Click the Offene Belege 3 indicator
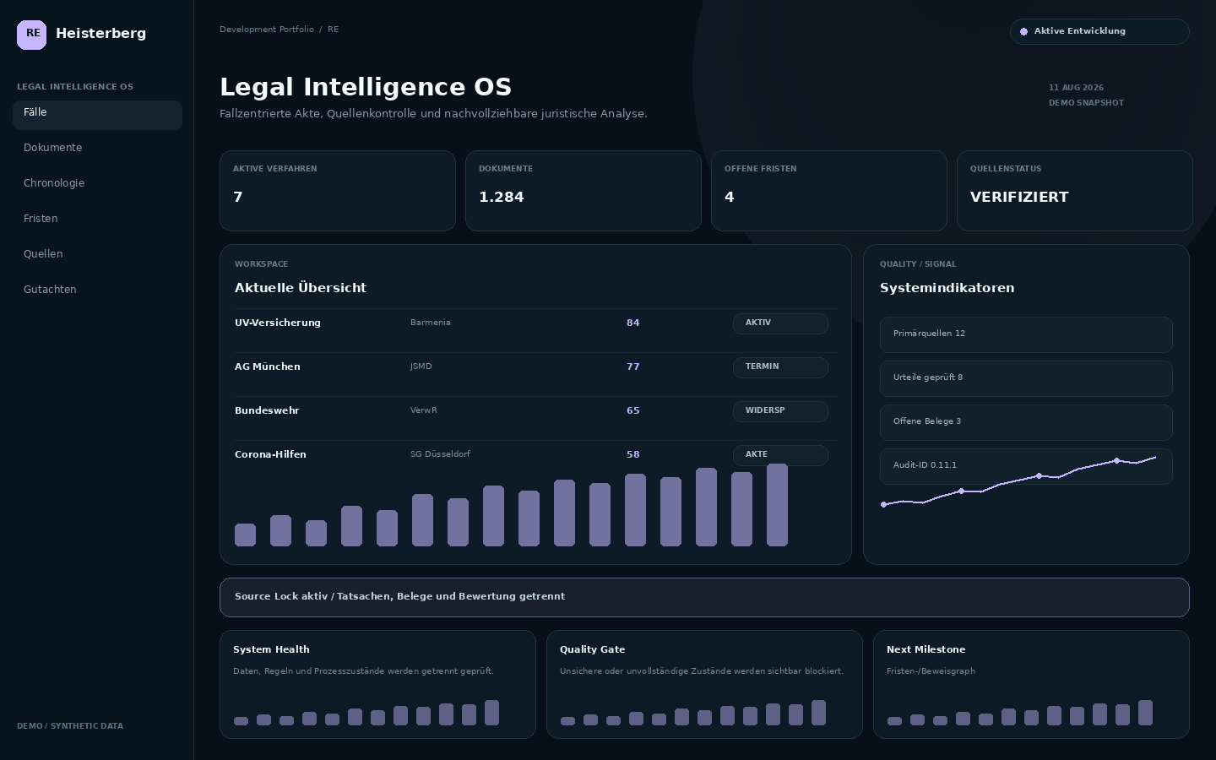The height and width of the screenshot is (760, 1216). tap(1026, 422)
